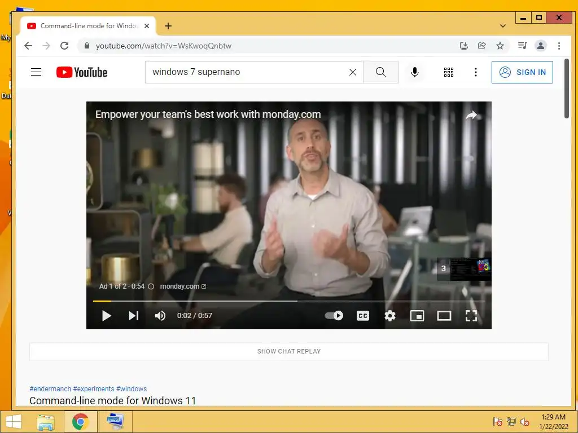Go back in Chrome
578x433 pixels.
click(28, 46)
